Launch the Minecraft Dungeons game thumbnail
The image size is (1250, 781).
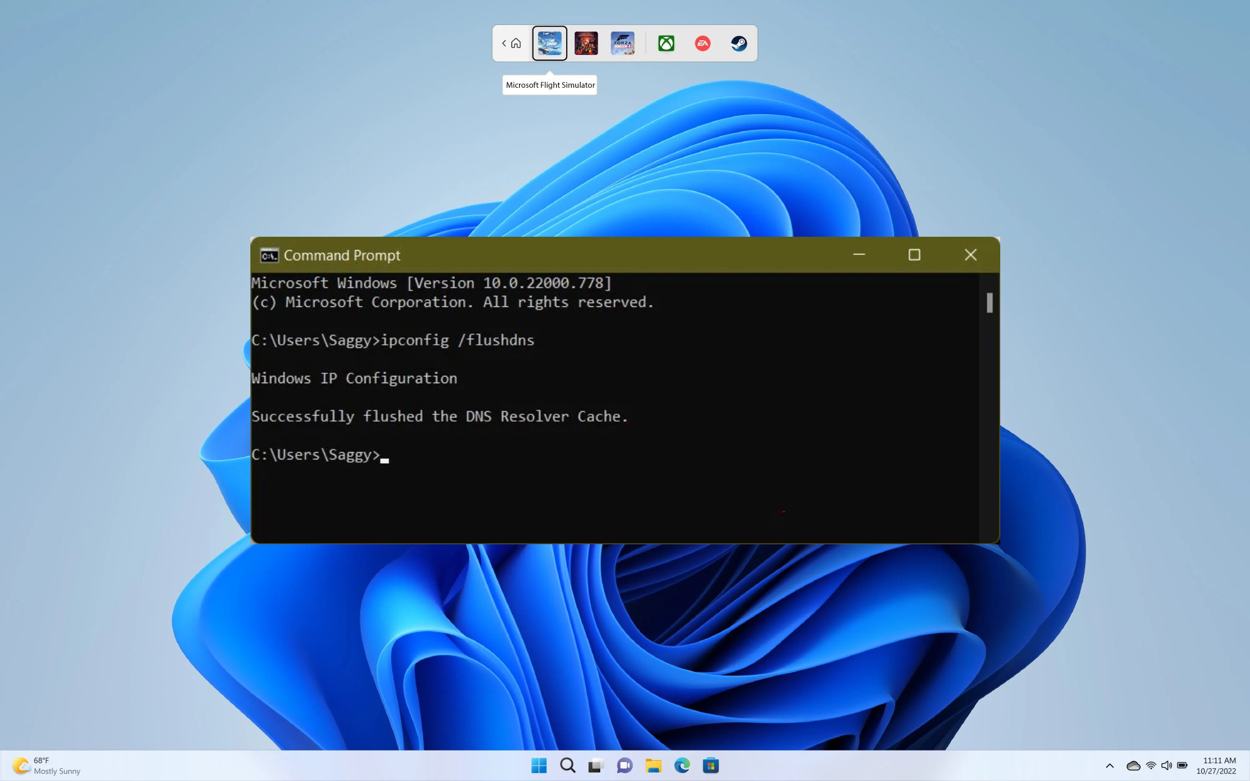(586, 43)
